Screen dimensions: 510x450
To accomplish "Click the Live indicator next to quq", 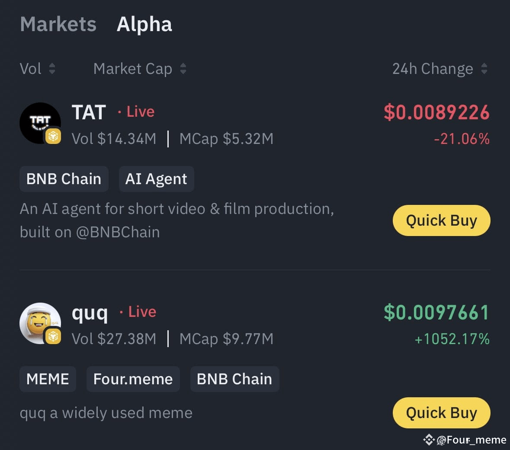I will click(141, 312).
